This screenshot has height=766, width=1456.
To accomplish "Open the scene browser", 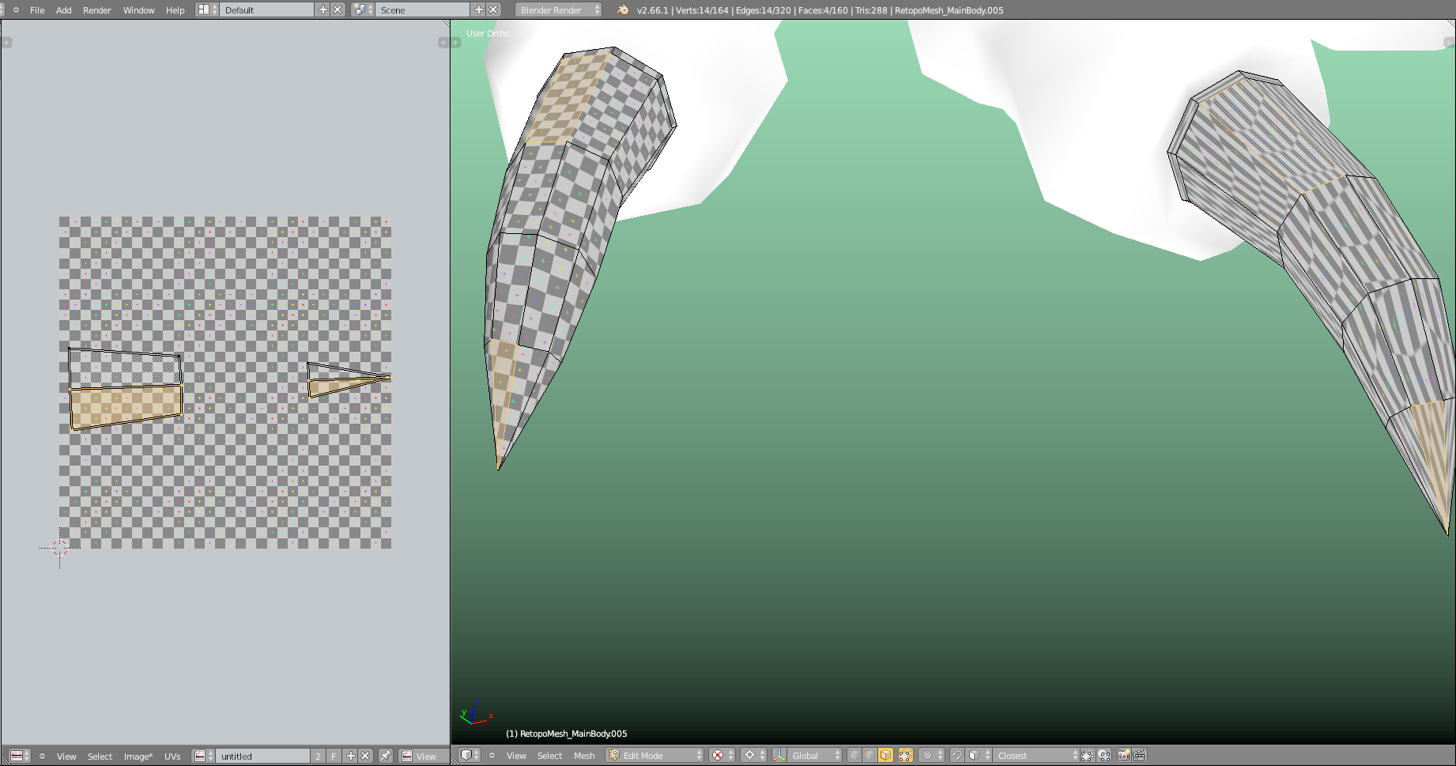I will pos(363,9).
